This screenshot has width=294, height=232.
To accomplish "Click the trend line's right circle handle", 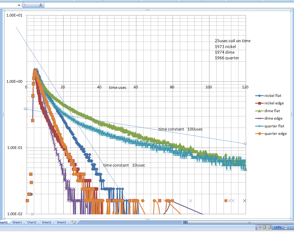I will pos(245,144).
